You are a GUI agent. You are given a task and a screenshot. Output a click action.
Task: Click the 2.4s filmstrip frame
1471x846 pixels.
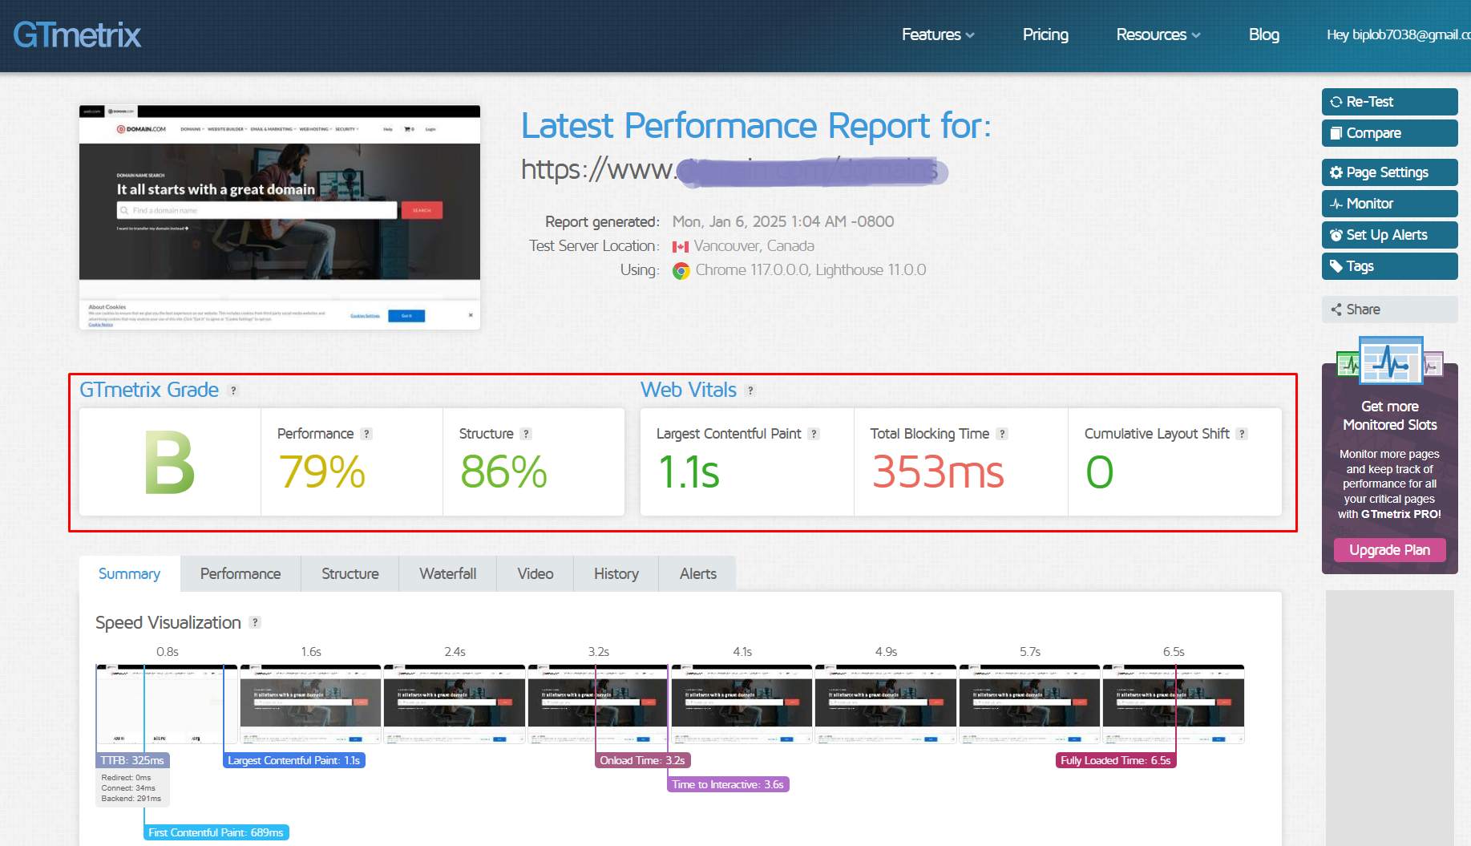point(455,704)
